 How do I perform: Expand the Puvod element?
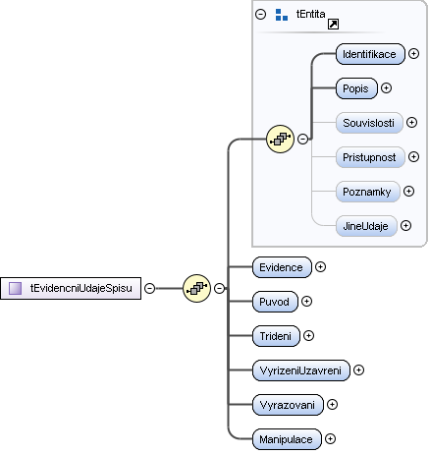[x=306, y=302]
